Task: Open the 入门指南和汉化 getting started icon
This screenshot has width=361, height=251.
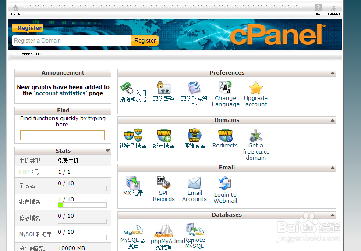Action: point(127,88)
